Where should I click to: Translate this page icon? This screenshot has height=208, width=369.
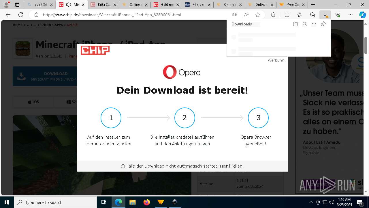pos(235,15)
